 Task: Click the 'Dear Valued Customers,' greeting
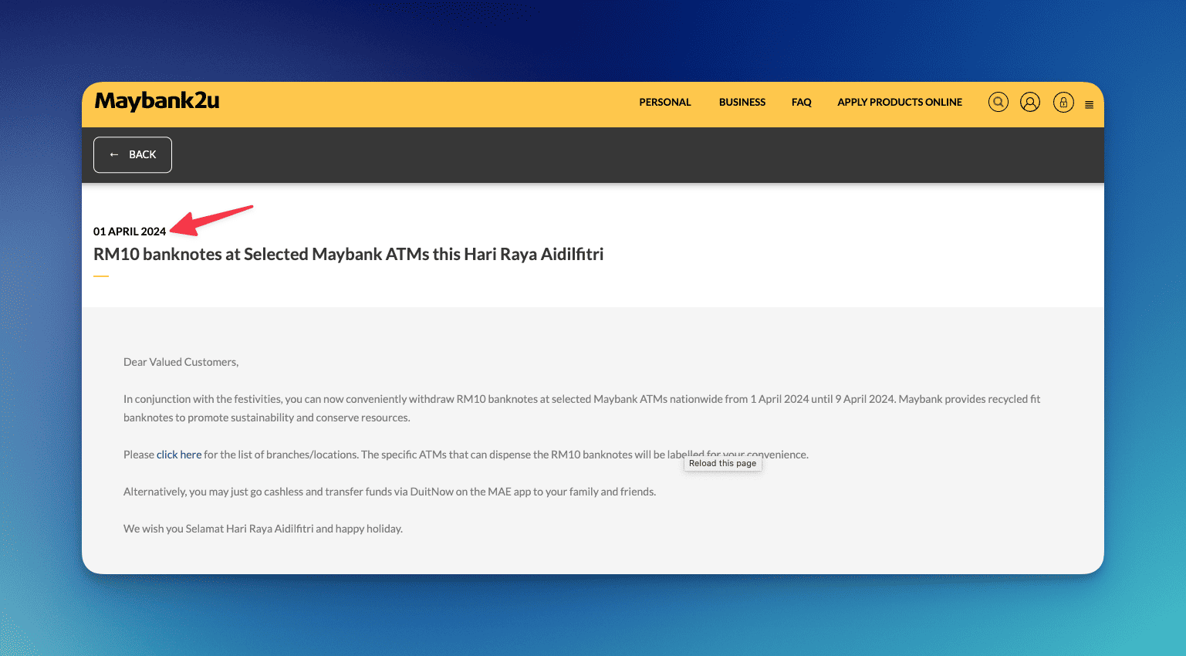pyautogui.click(x=181, y=362)
